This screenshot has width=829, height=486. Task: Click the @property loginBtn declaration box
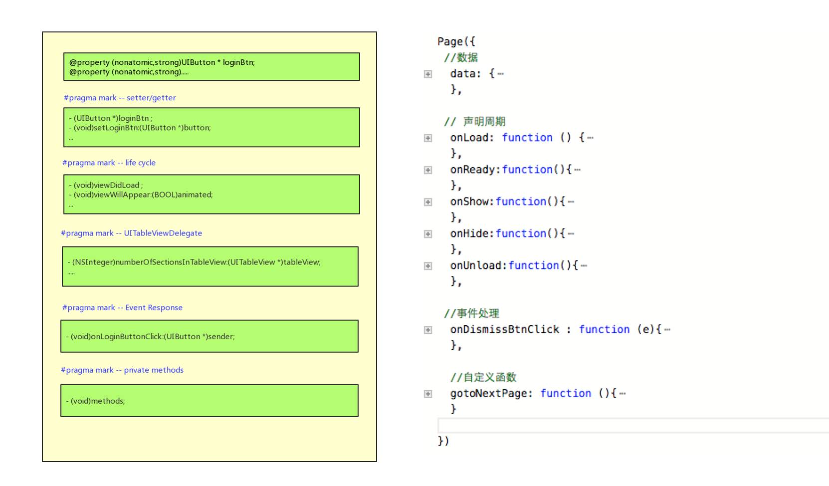211,67
